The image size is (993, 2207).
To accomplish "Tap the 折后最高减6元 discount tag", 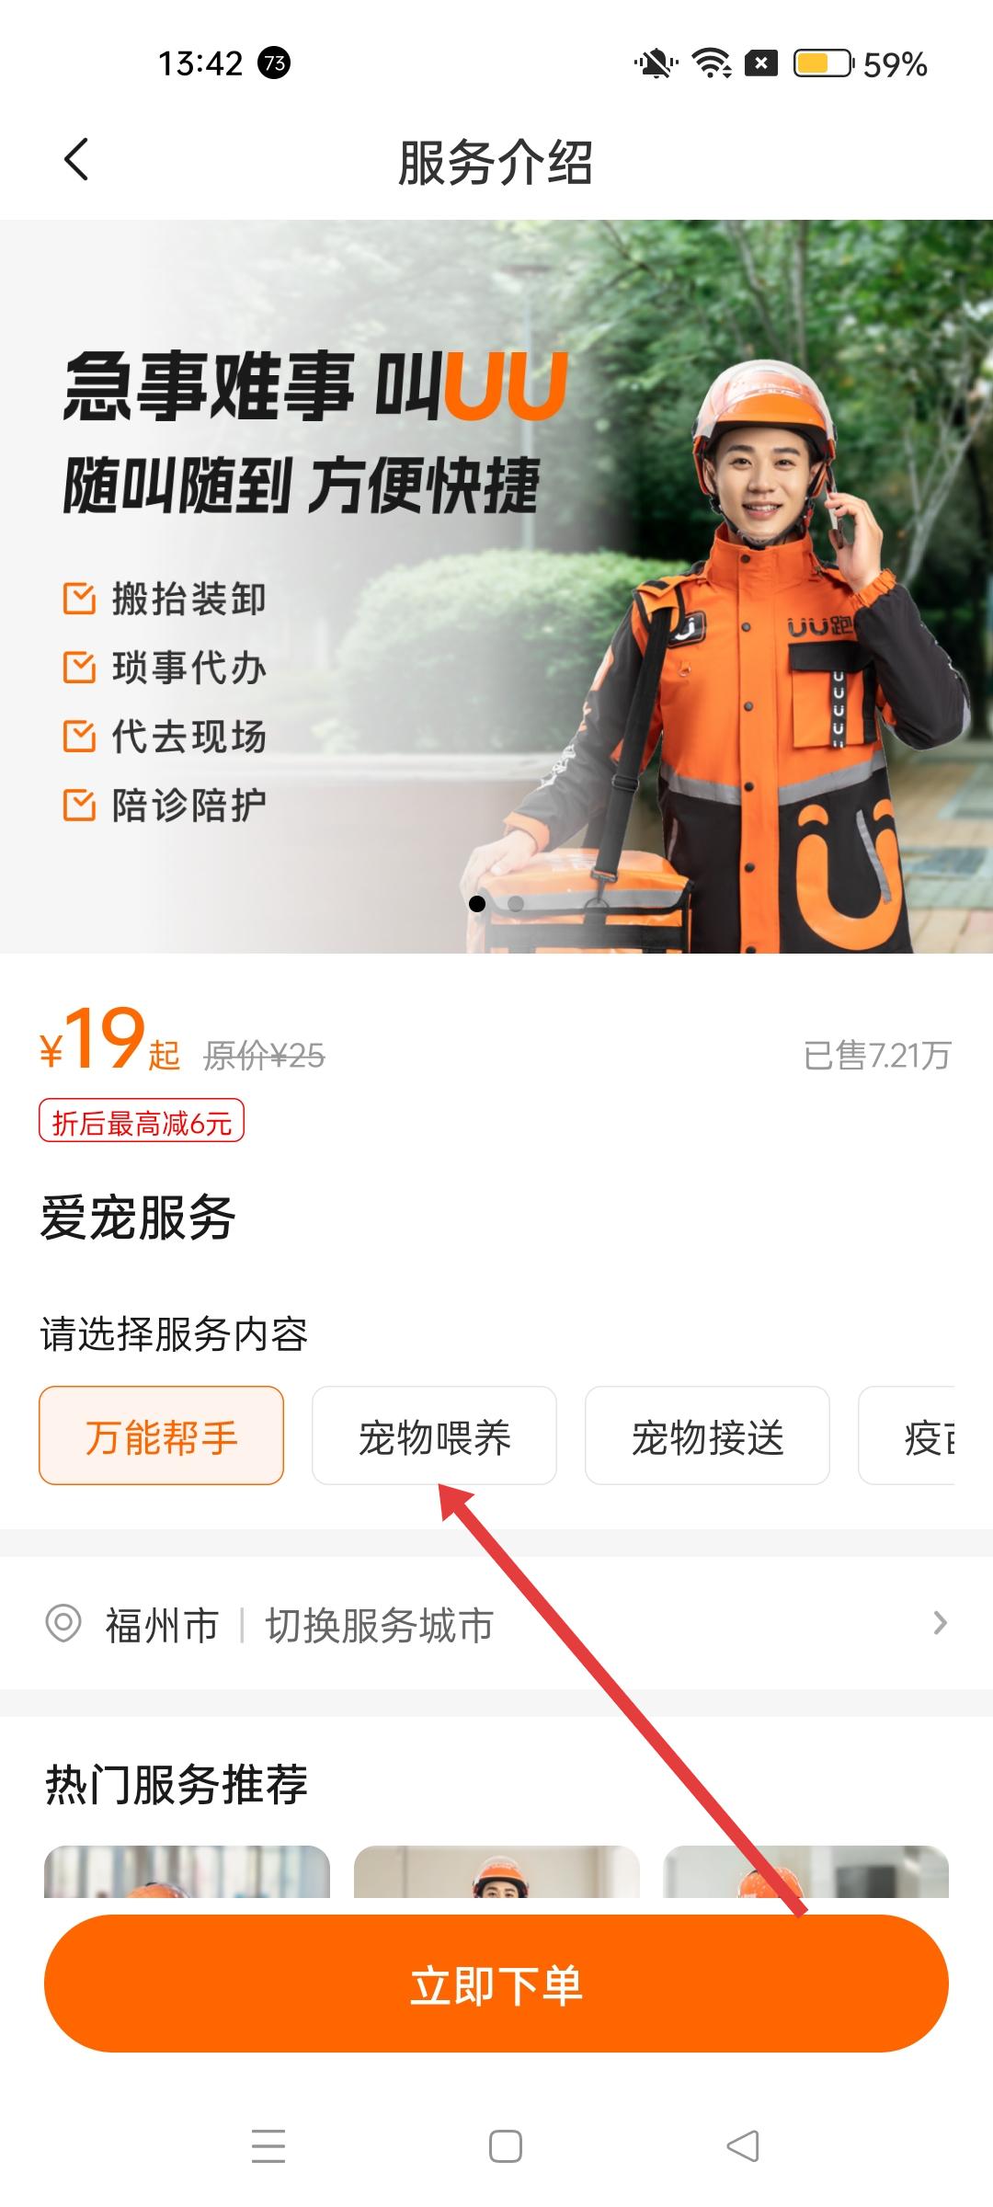I will point(141,1121).
